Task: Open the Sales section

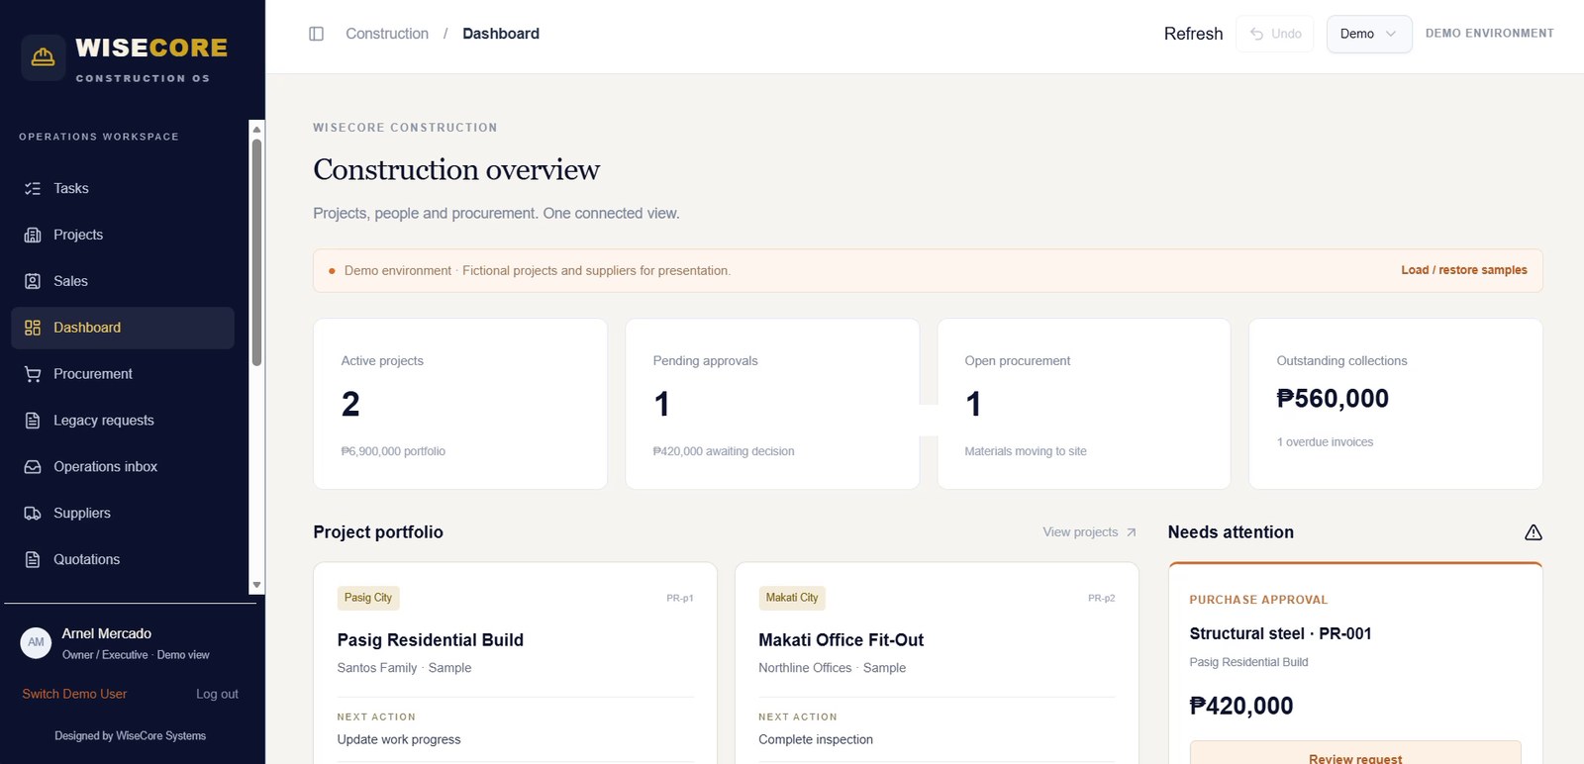Action: (123, 281)
